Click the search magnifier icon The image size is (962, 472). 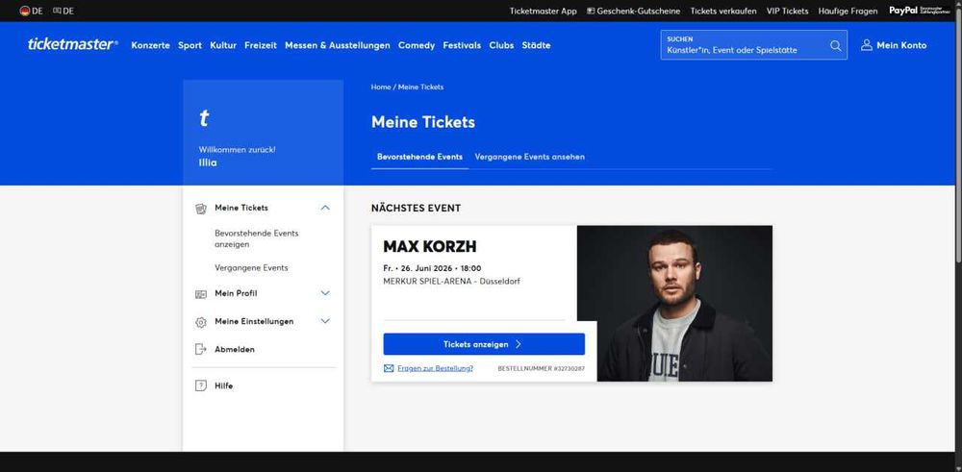(836, 45)
